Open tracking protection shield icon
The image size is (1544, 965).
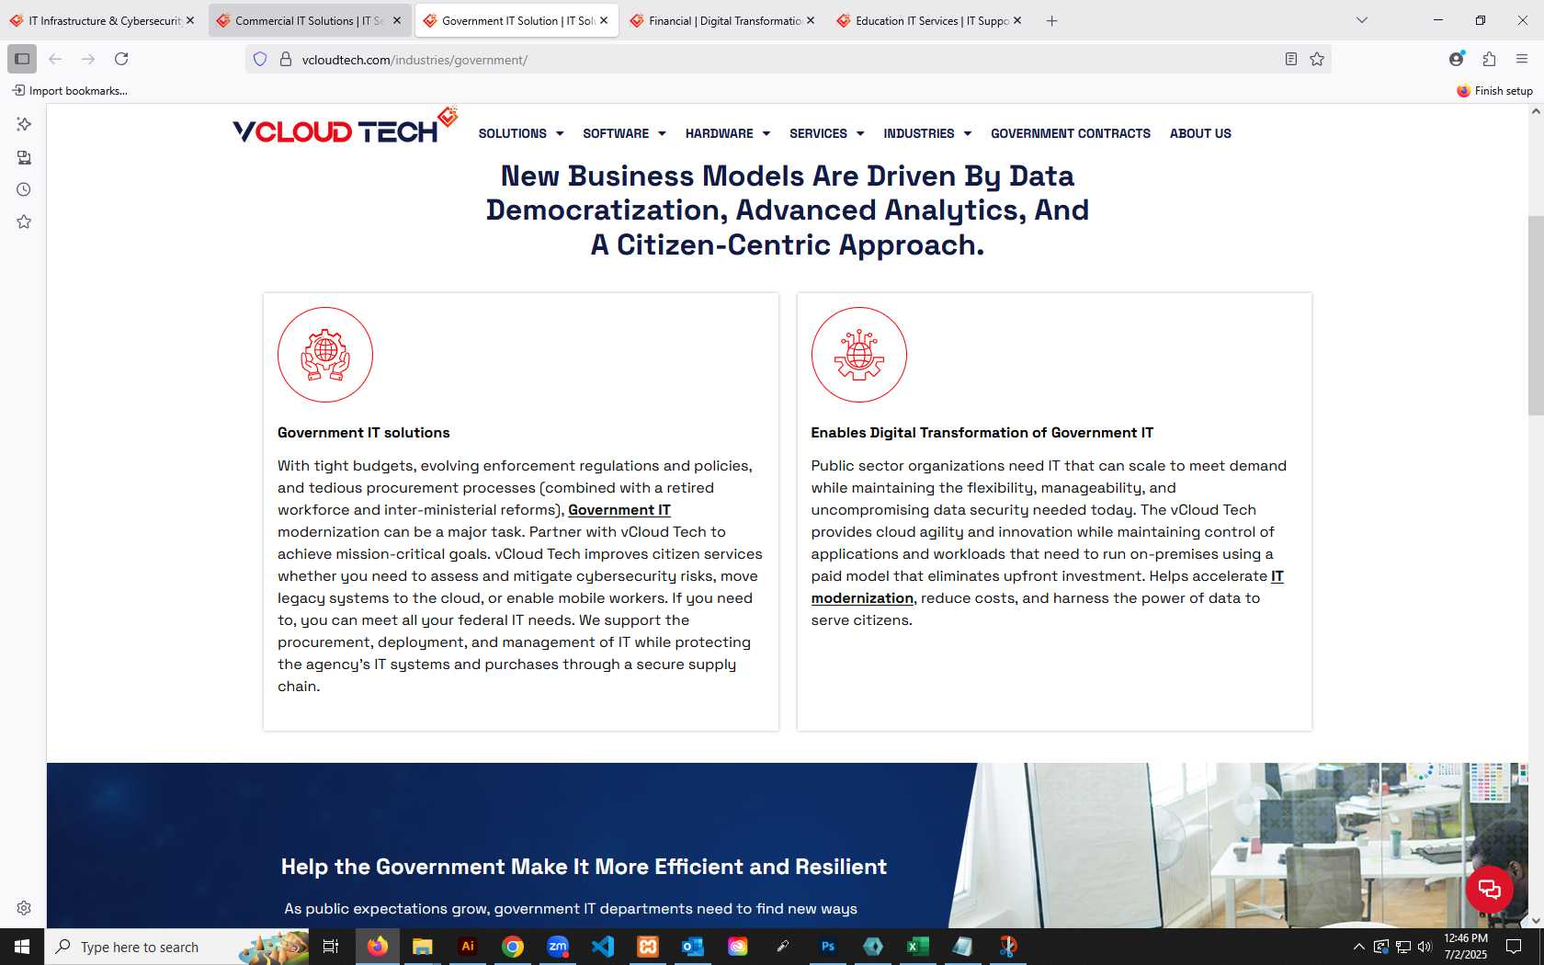tap(260, 59)
